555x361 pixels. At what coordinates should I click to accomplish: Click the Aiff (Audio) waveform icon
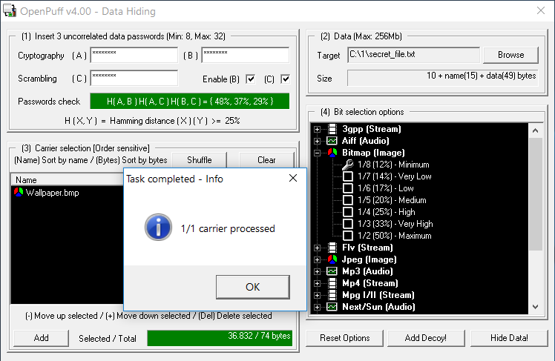(332, 141)
